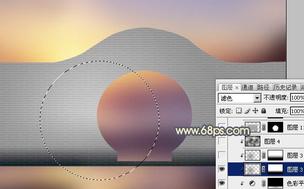Click the 色彩平 adjustment layer half-circle icon
The height and width of the screenshot is (189, 304).
pyautogui.click(x=252, y=183)
